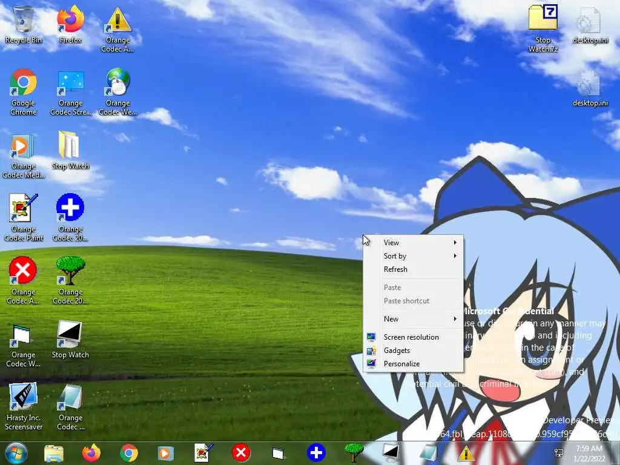The height and width of the screenshot is (465, 620).
Task: Launch Google Chrome from the taskbar
Action: pos(129,453)
